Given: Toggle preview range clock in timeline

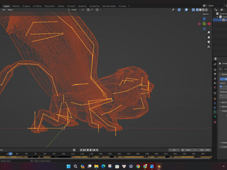Looking at the screenshot, I should pyautogui.click(x=183, y=150).
